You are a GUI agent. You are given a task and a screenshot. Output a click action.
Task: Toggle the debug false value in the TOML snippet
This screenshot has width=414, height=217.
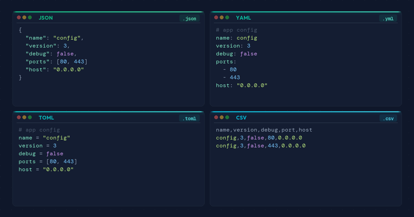pos(55,153)
